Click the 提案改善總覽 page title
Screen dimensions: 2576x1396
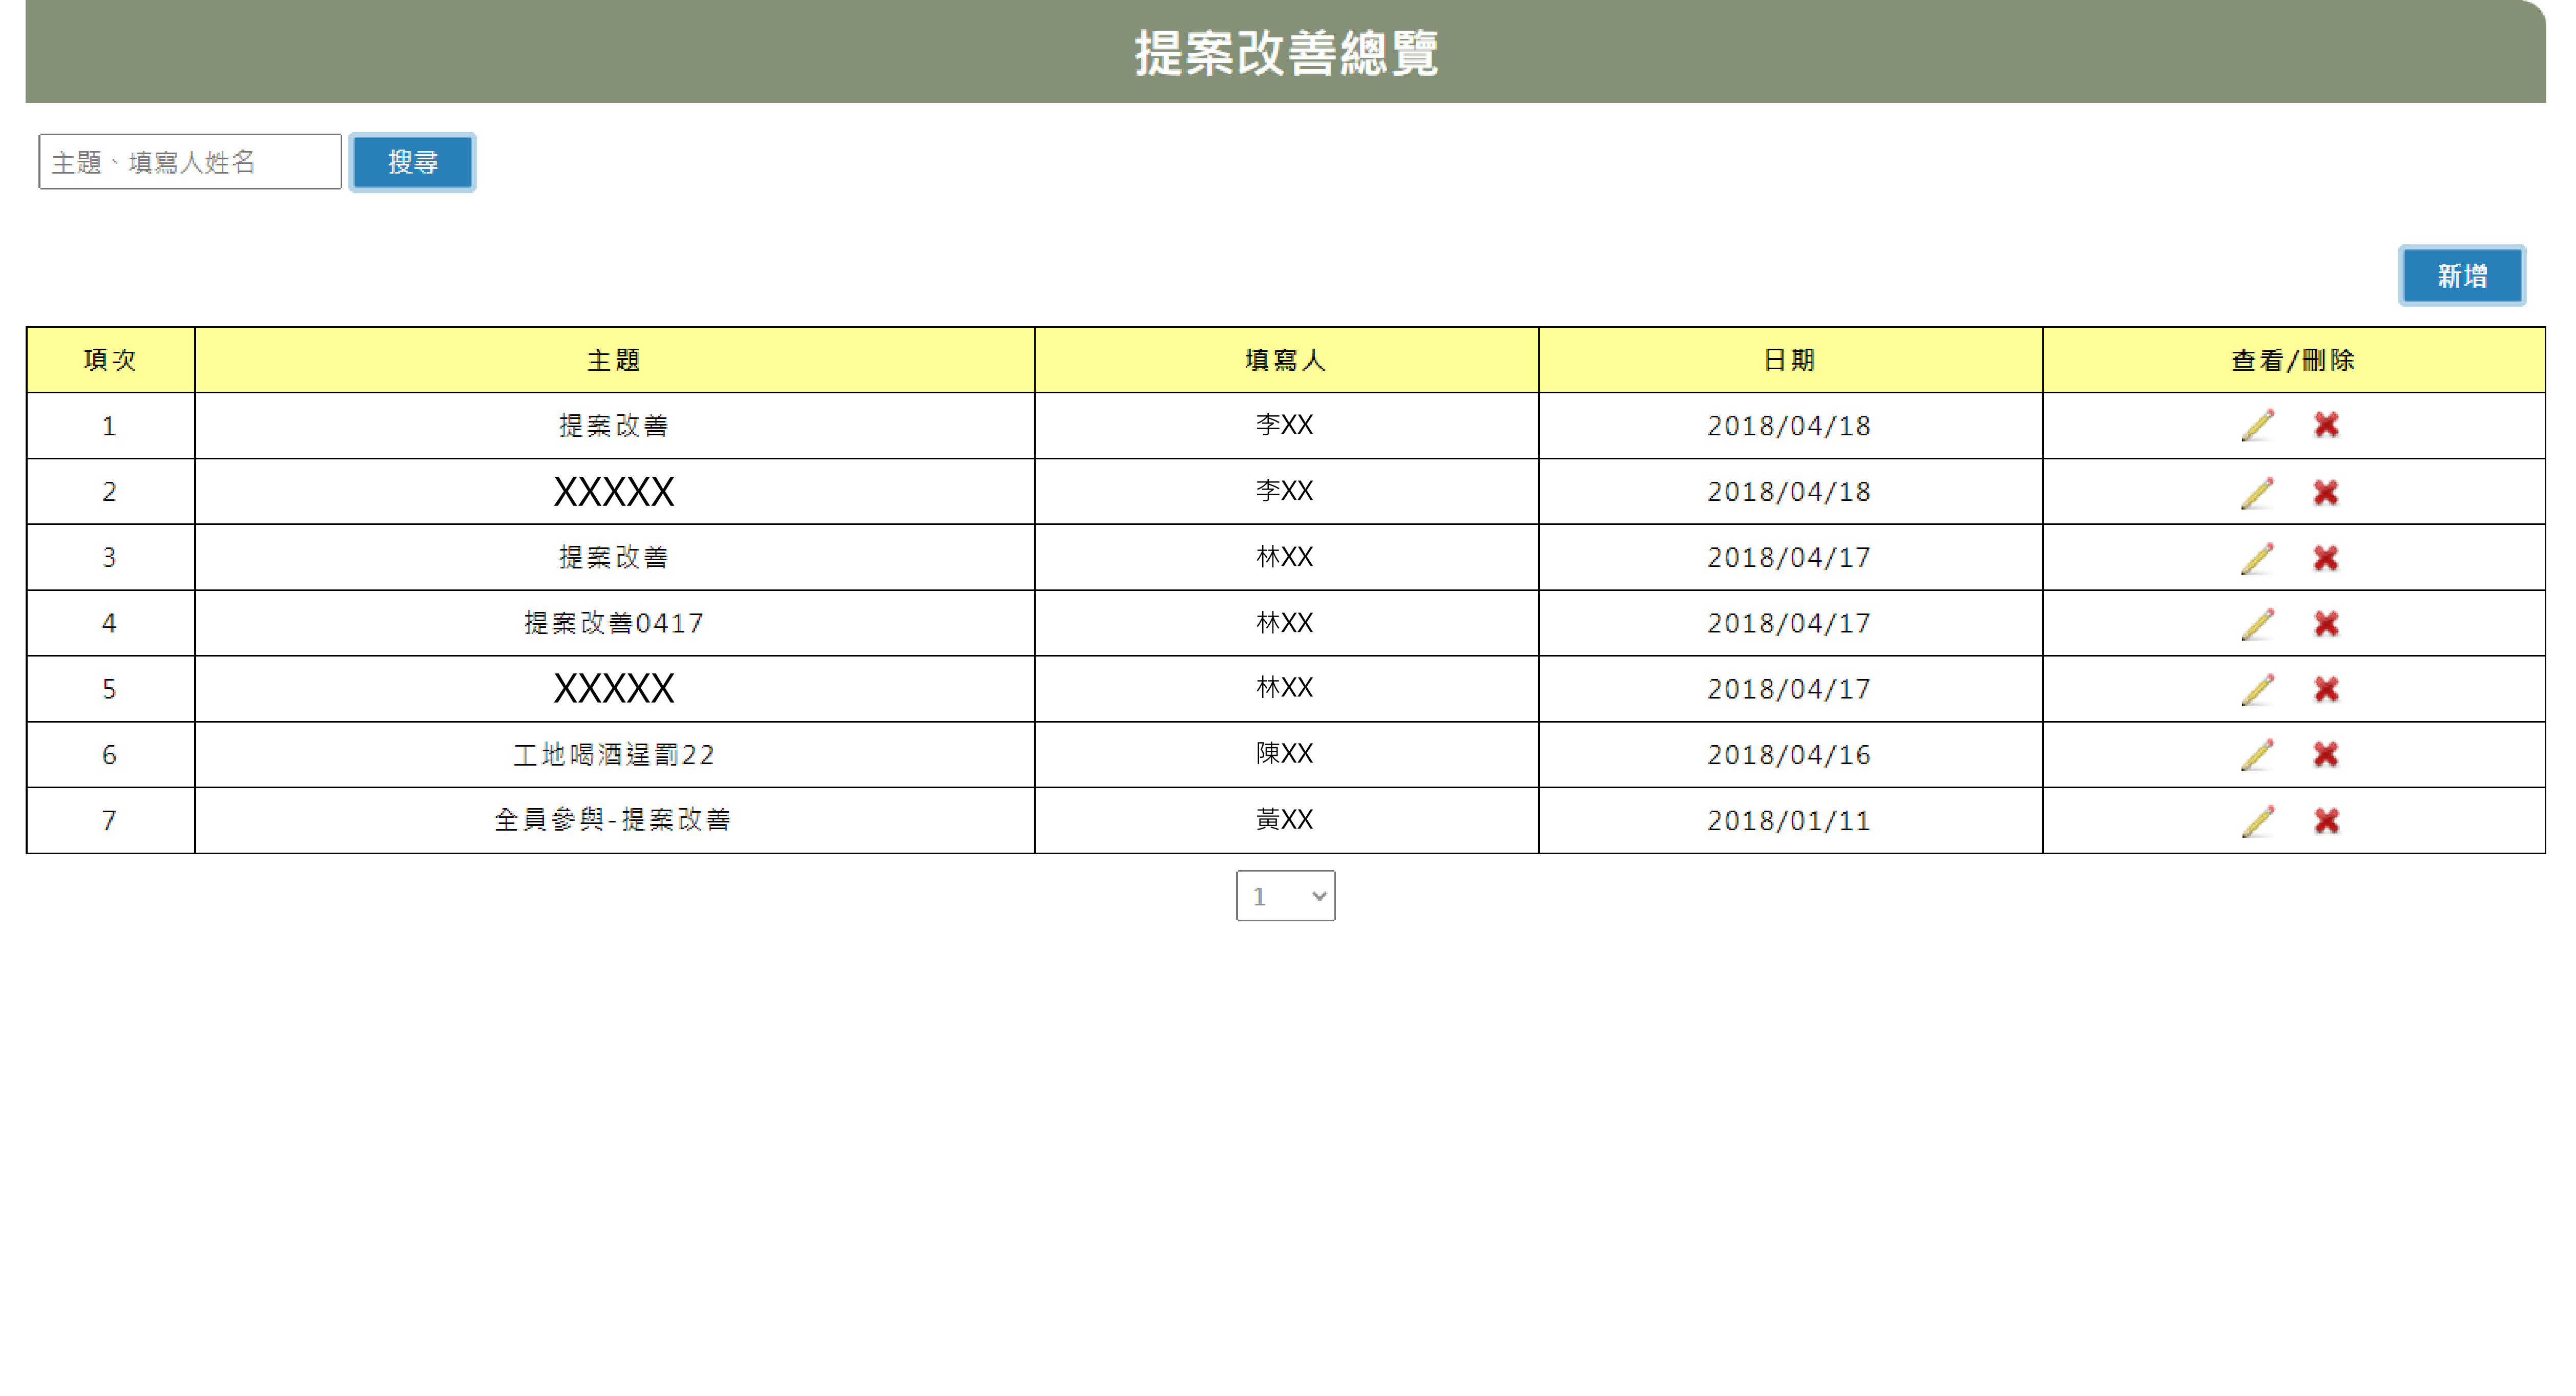pyautogui.click(x=1286, y=52)
